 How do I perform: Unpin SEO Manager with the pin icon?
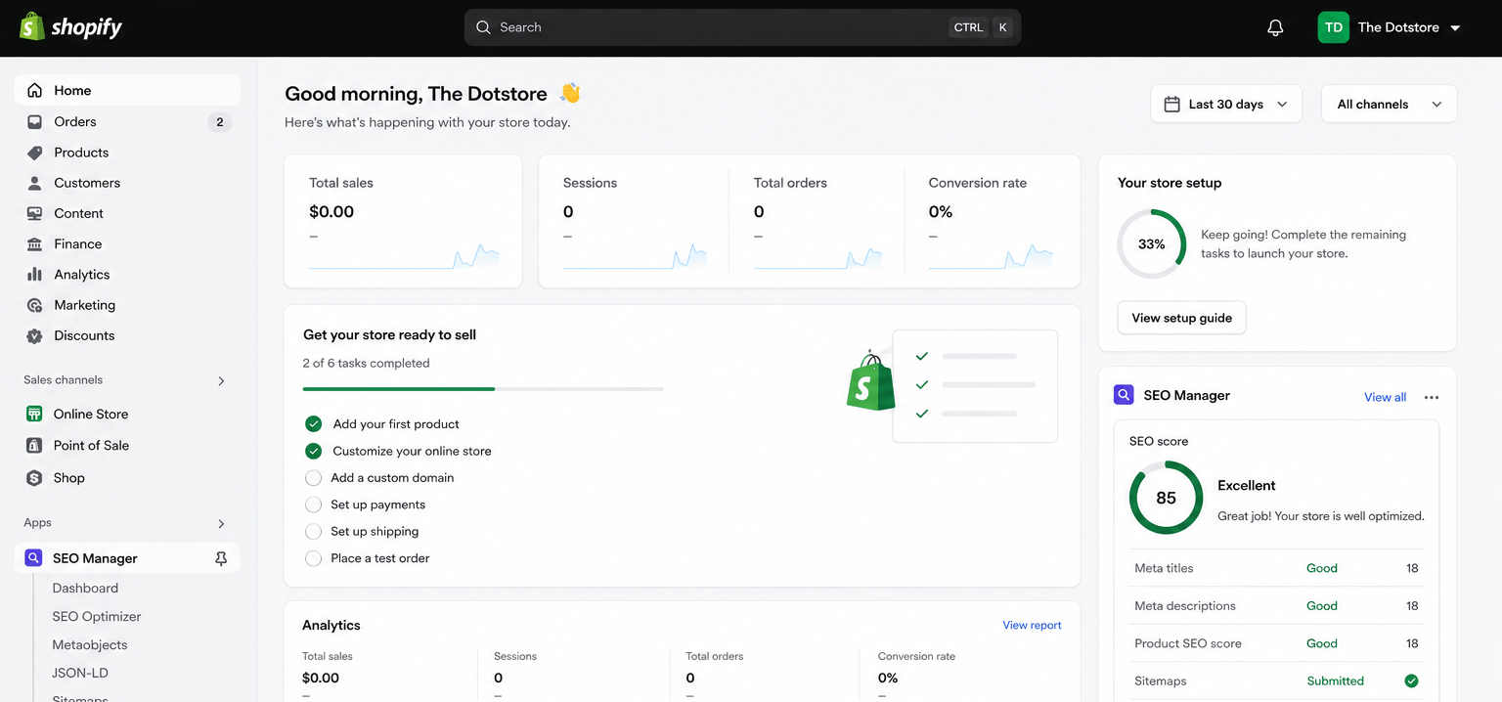coord(221,558)
